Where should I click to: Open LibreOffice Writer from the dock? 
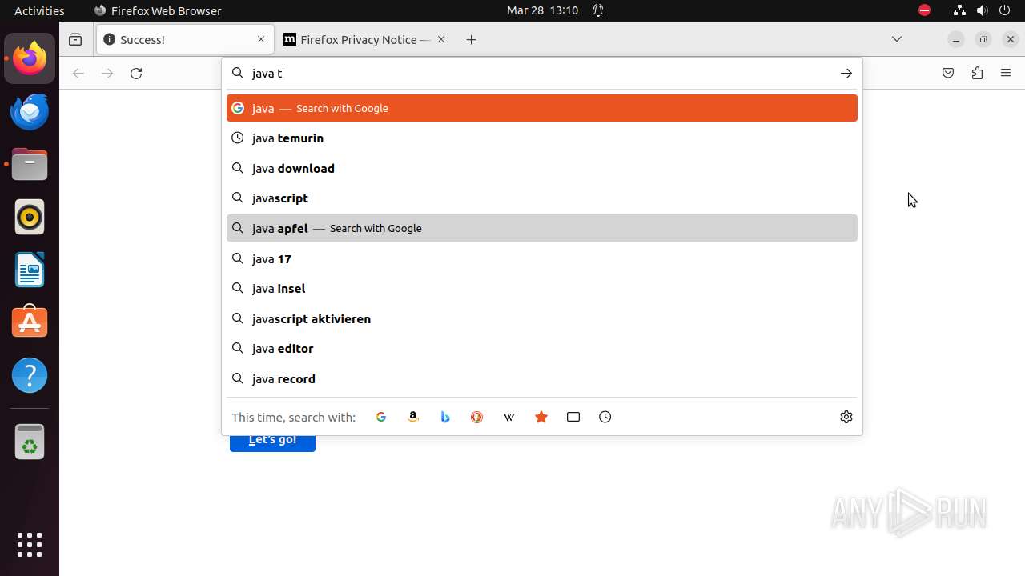point(30,270)
